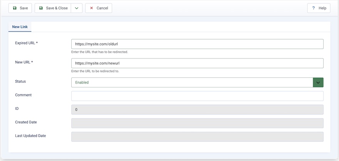Expand the Save & Close options arrow
The width and height of the screenshot is (339, 161).
pos(77,8)
